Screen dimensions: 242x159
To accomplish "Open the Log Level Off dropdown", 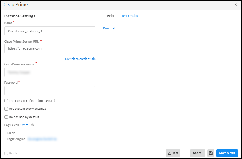I will pyautogui.click(x=24, y=125).
